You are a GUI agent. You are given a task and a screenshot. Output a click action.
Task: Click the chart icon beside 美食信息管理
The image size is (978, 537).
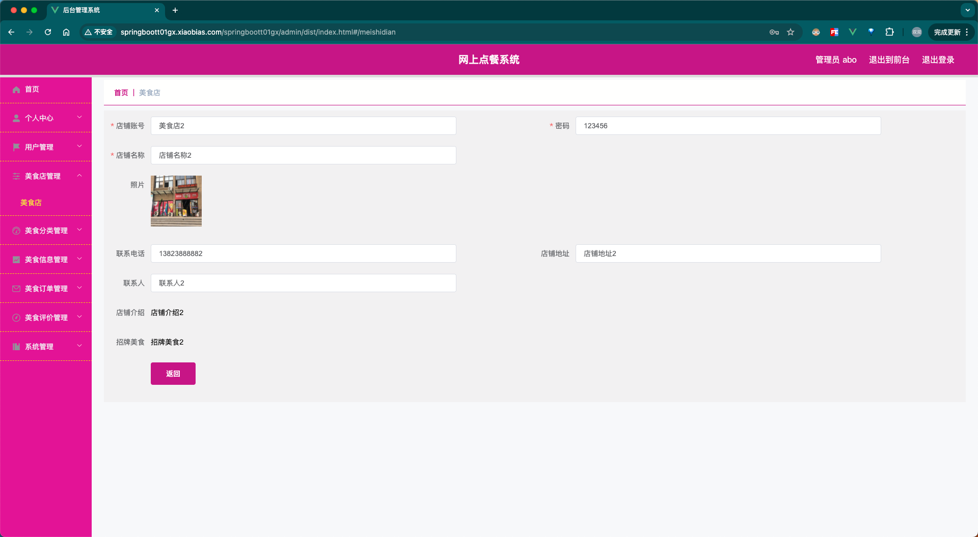(x=16, y=260)
